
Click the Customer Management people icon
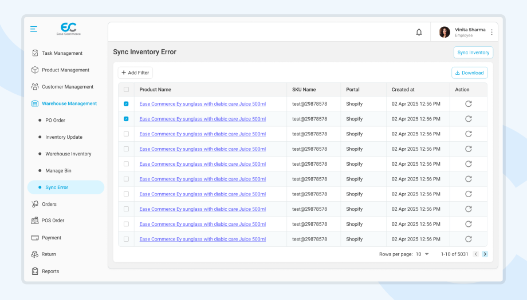(35, 86)
